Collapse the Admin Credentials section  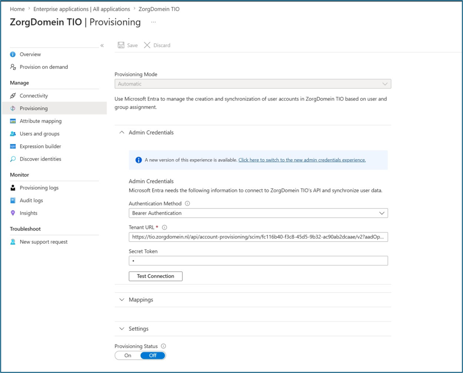click(122, 132)
